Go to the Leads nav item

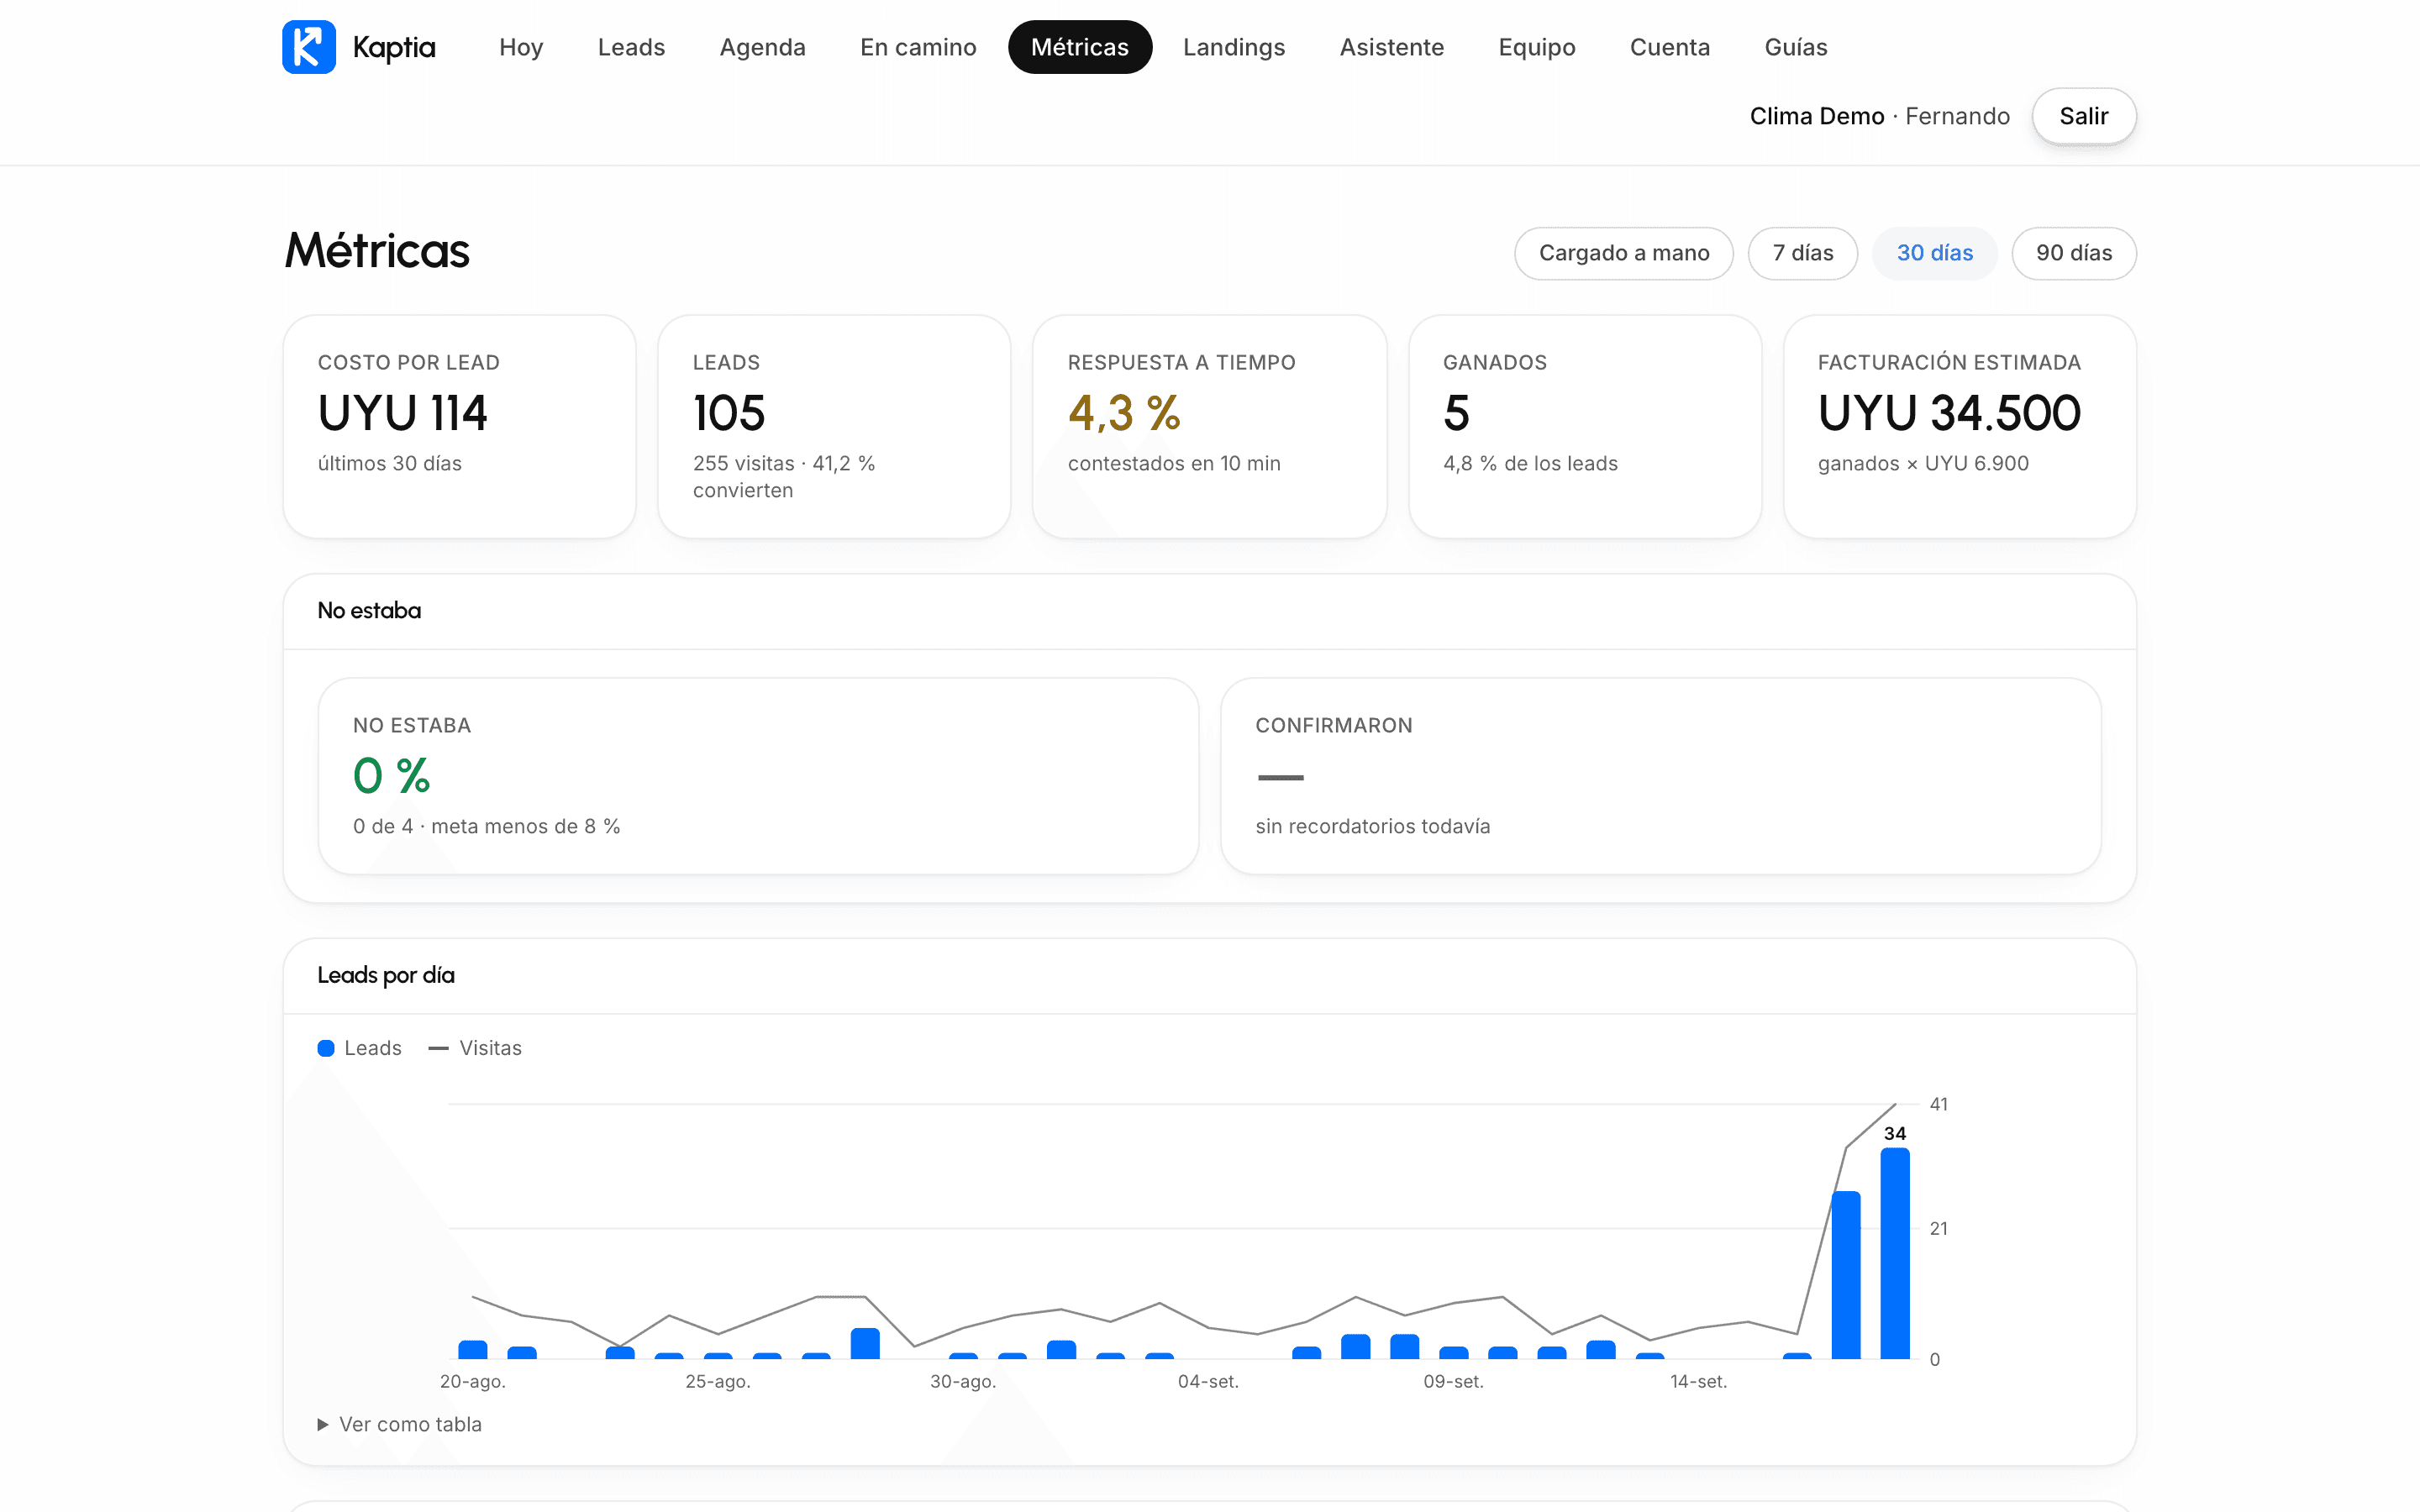pyautogui.click(x=631, y=47)
